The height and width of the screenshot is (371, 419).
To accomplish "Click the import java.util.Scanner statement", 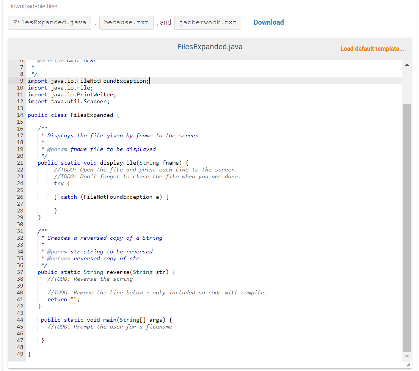I will (68, 101).
